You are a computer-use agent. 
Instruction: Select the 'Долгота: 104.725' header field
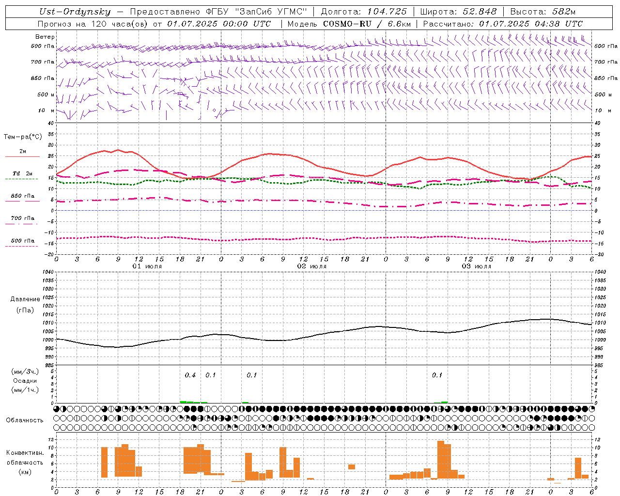[364, 12]
